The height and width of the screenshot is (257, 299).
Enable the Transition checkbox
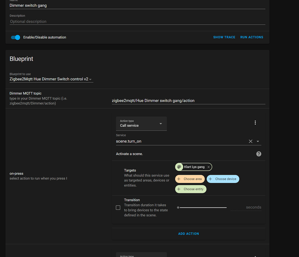(118, 207)
